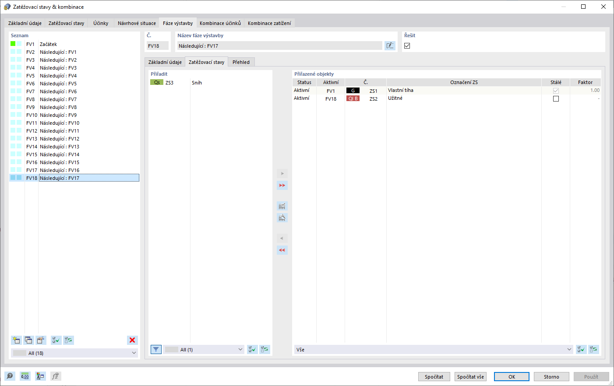Select list row FV5 Následující : FV4
This screenshot has height=386, width=614.
[74, 76]
